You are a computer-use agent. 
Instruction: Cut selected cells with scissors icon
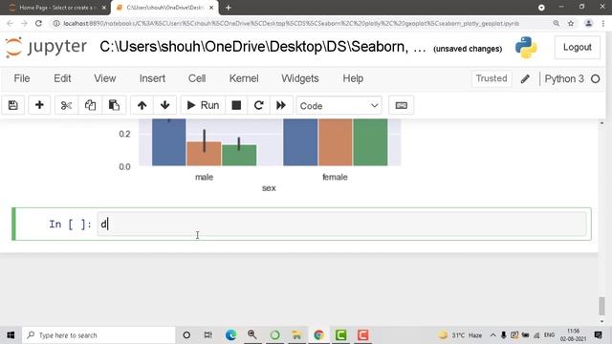66,105
